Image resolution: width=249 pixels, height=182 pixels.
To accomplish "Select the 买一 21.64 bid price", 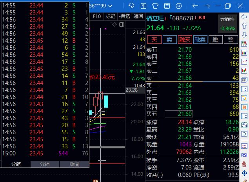I will pyautogui.click(x=185, y=86).
